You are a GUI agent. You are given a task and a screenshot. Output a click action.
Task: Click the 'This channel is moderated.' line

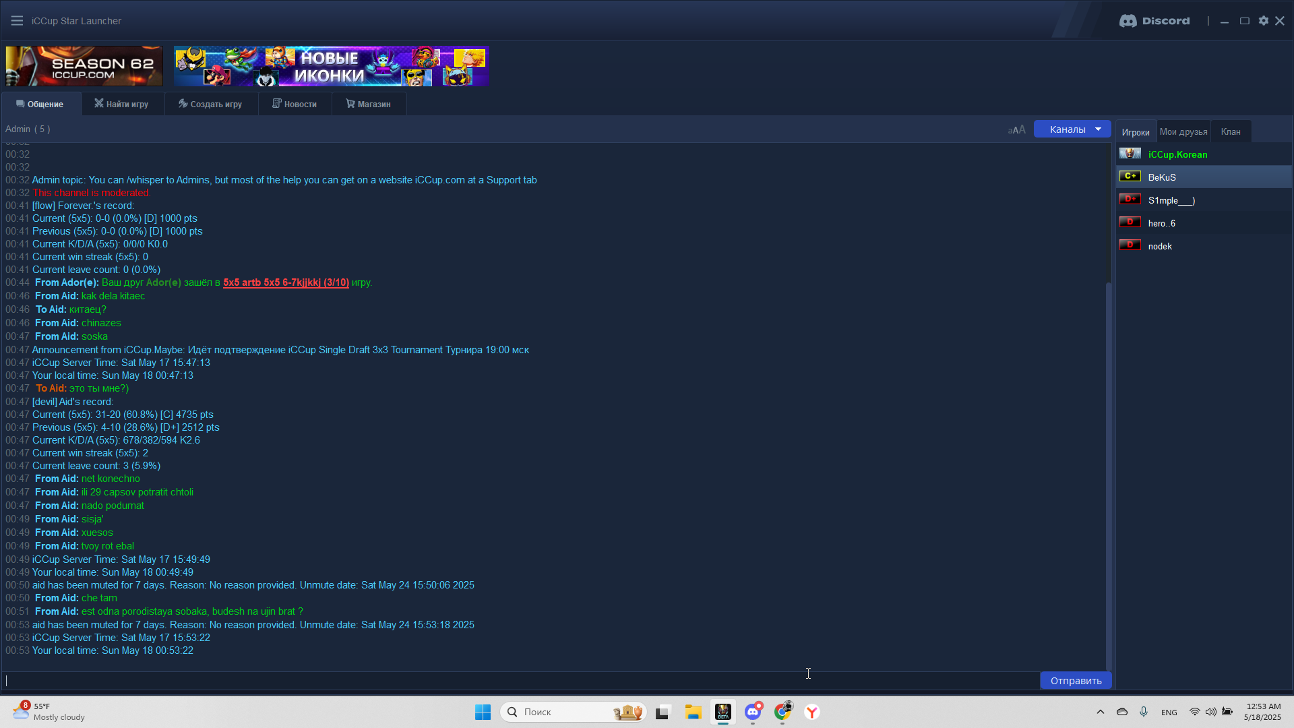(x=91, y=193)
